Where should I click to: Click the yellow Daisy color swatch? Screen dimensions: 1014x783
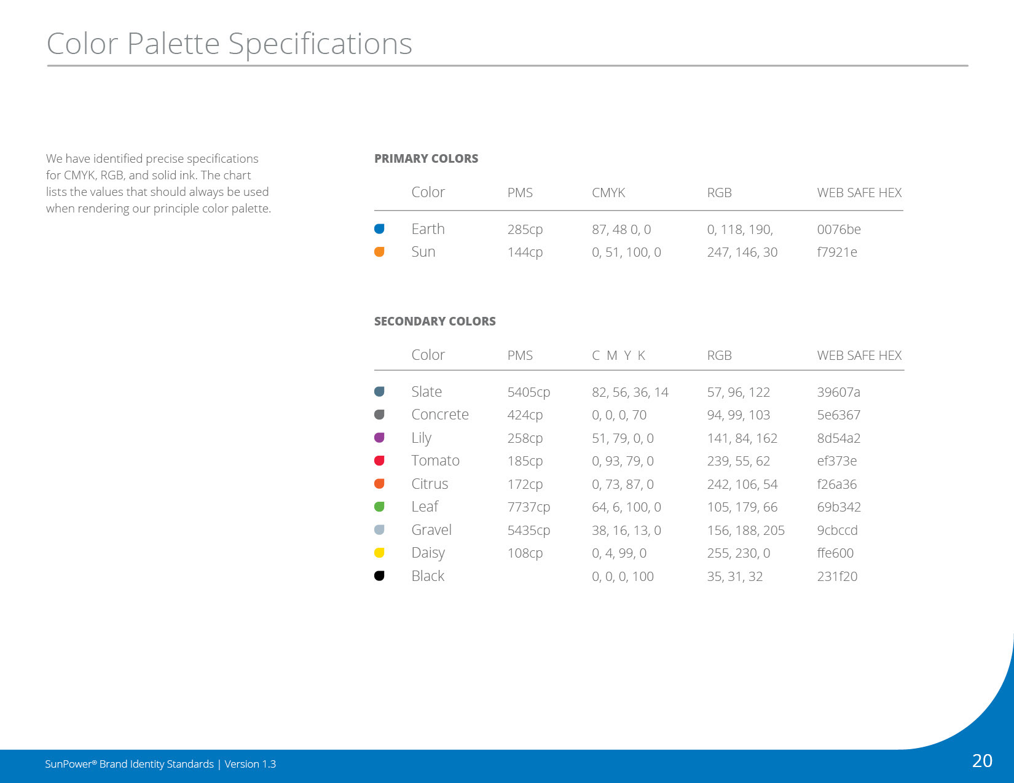coord(379,553)
